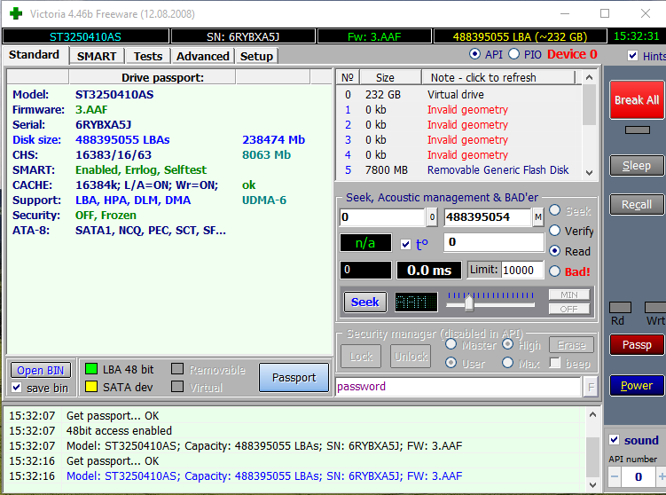Viewport: 666px width, 495px height.
Task: Select drive 5 Removable Generic Flash Disk
Action: tap(458, 170)
